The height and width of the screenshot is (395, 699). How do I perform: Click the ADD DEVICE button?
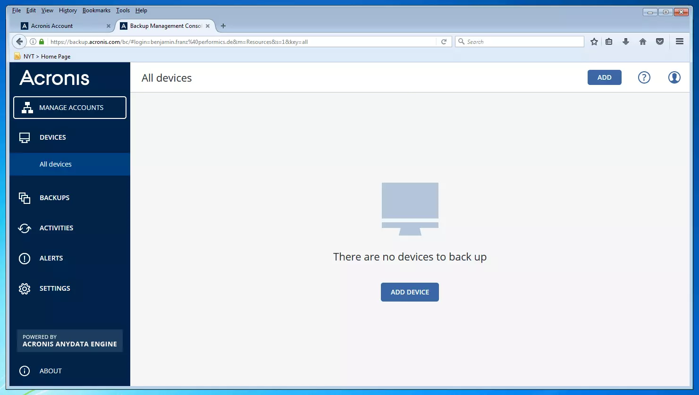click(x=410, y=292)
